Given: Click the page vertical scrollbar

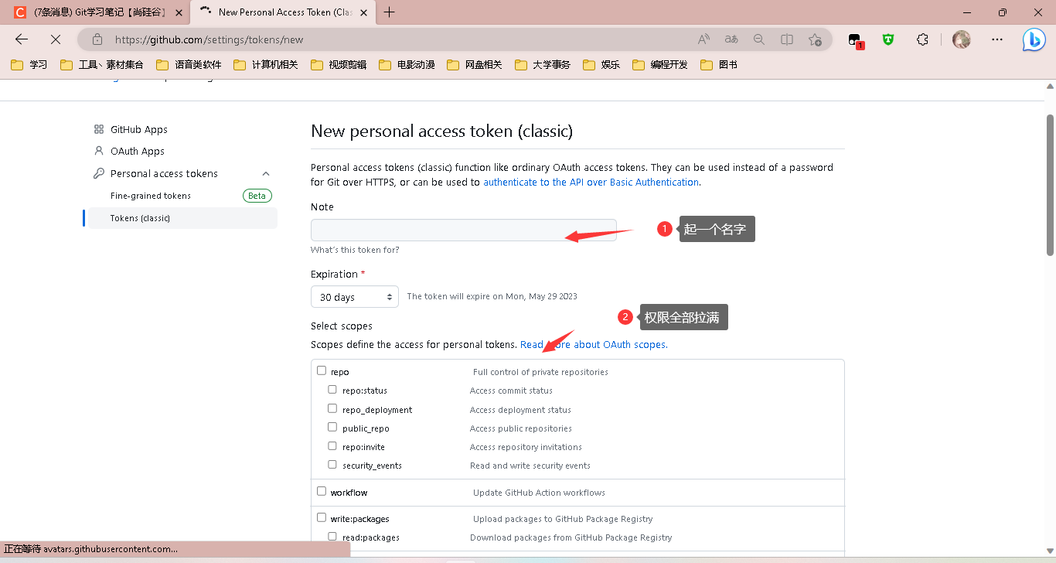Looking at the screenshot, I should pos(1050,184).
